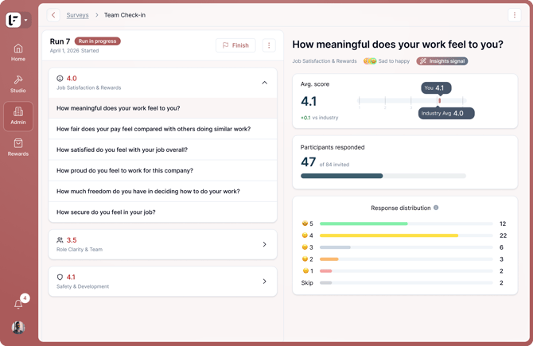
Task: Go to Surveys breadcrumb link
Action: pos(77,15)
